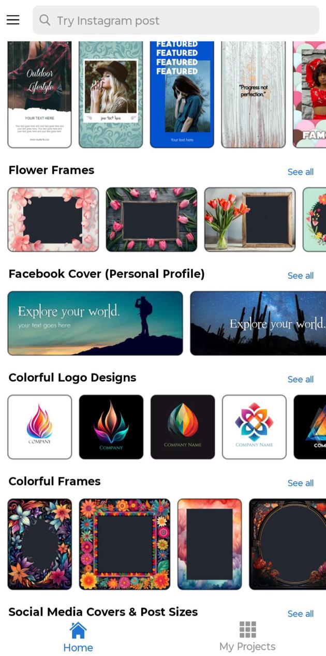326x656 pixels.
Task: See all Facebook Cover templates
Action: coord(300,276)
